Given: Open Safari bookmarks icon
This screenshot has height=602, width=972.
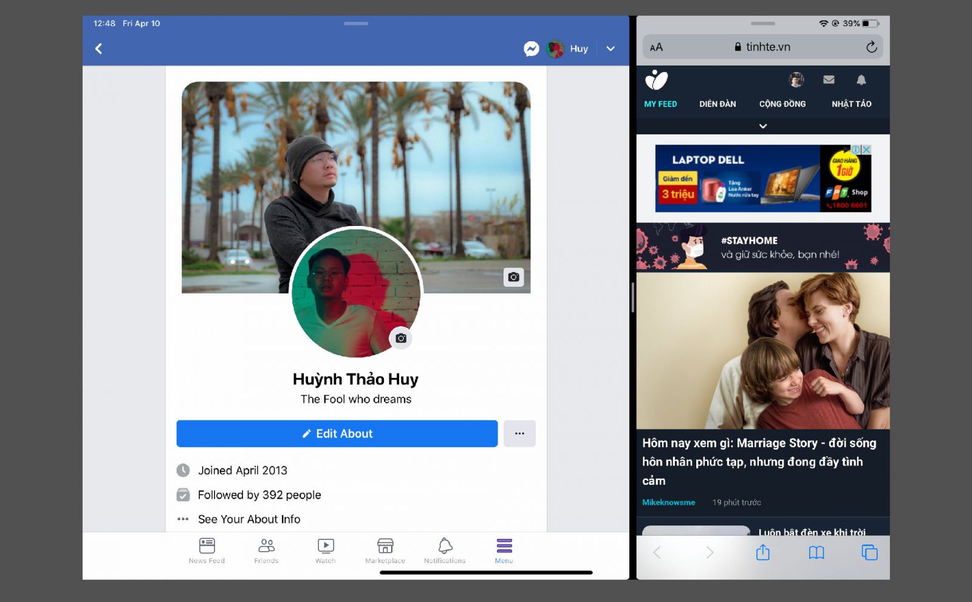Looking at the screenshot, I should [x=816, y=552].
